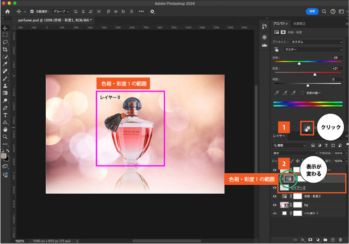
Task: Click the 彩度 saturation slider handle
Action: (315, 74)
